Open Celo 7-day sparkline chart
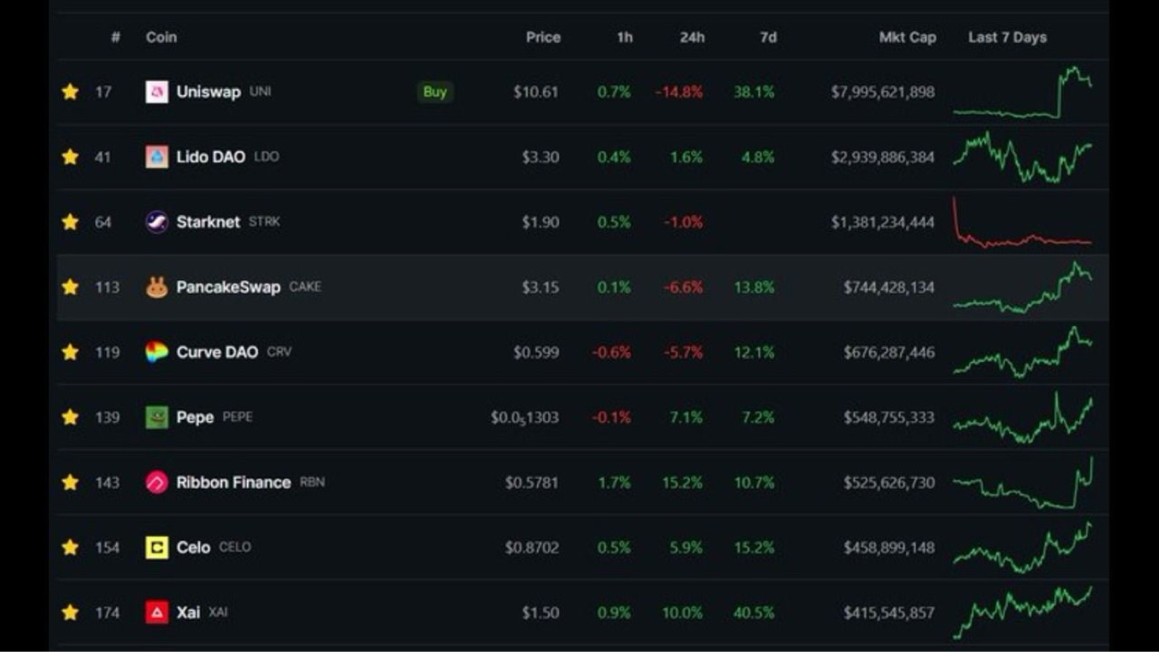 [x=1023, y=548]
